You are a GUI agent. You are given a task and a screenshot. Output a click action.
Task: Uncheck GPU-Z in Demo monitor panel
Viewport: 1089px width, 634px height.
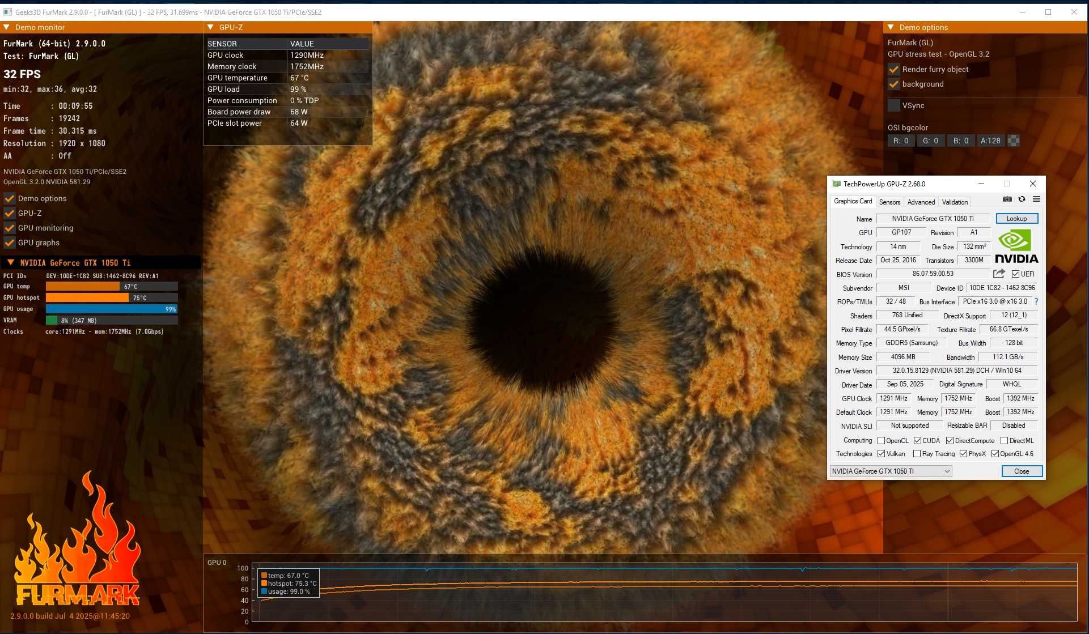10,213
